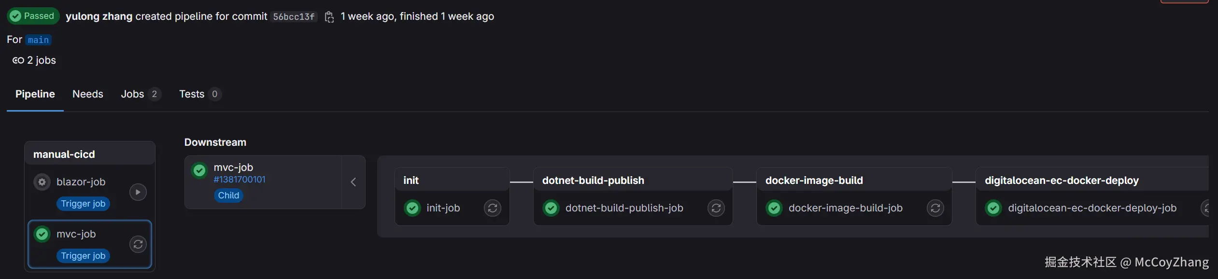Image resolution: width=1218 pixels, height=279 pixels.
Task: Open the dotnet-build-publish-job details
Action: click(624, 208)
